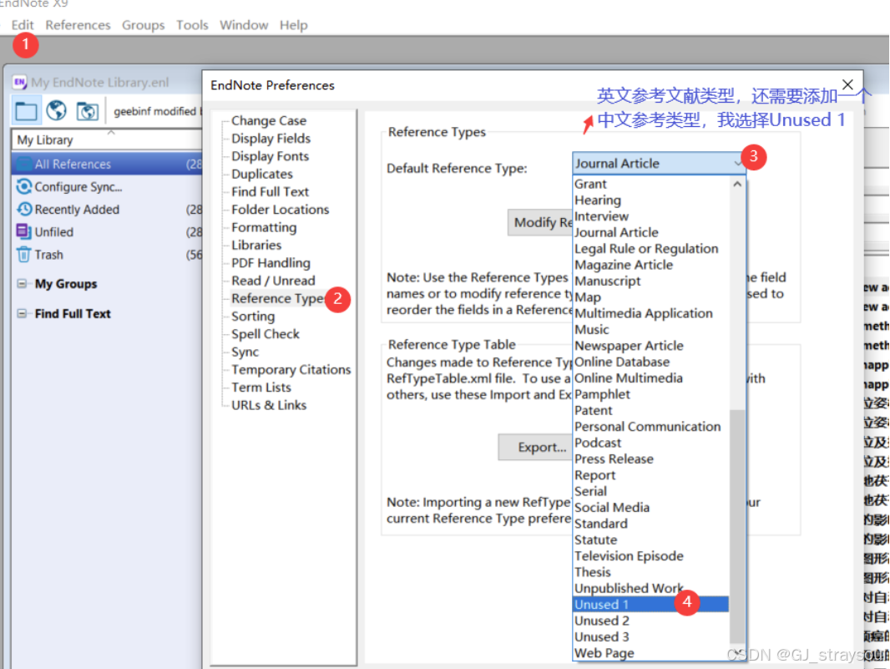
Task: Choose Television Episode option
Action: coord(651,556)
